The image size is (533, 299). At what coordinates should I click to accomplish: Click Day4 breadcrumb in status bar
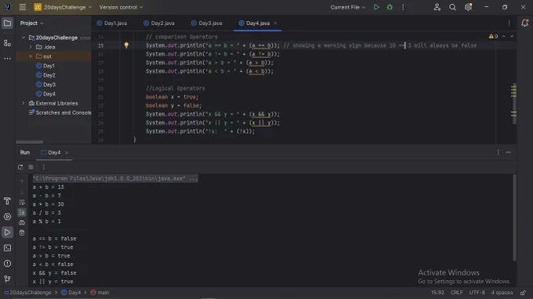[71, 293]
